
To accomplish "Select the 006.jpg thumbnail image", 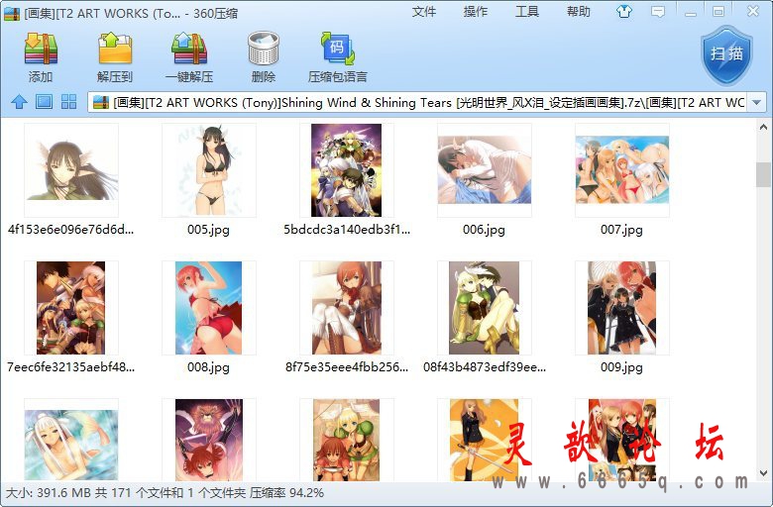I will pos(485,170).
